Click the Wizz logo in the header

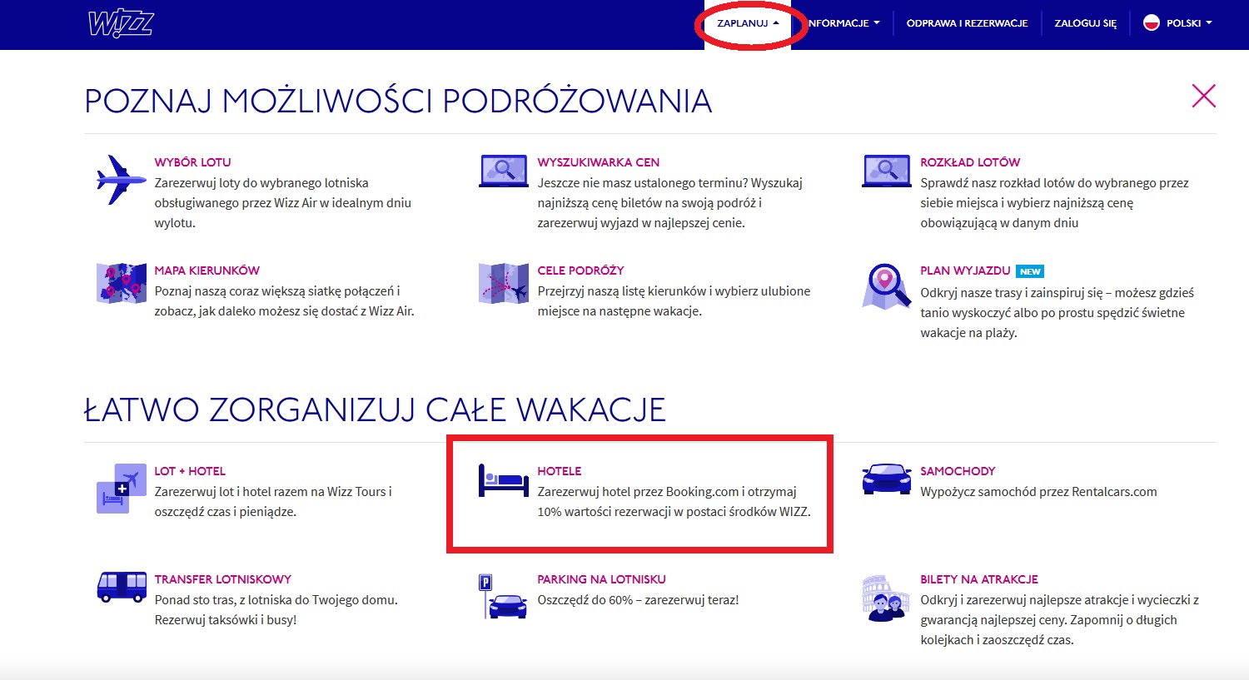point(122,23)
